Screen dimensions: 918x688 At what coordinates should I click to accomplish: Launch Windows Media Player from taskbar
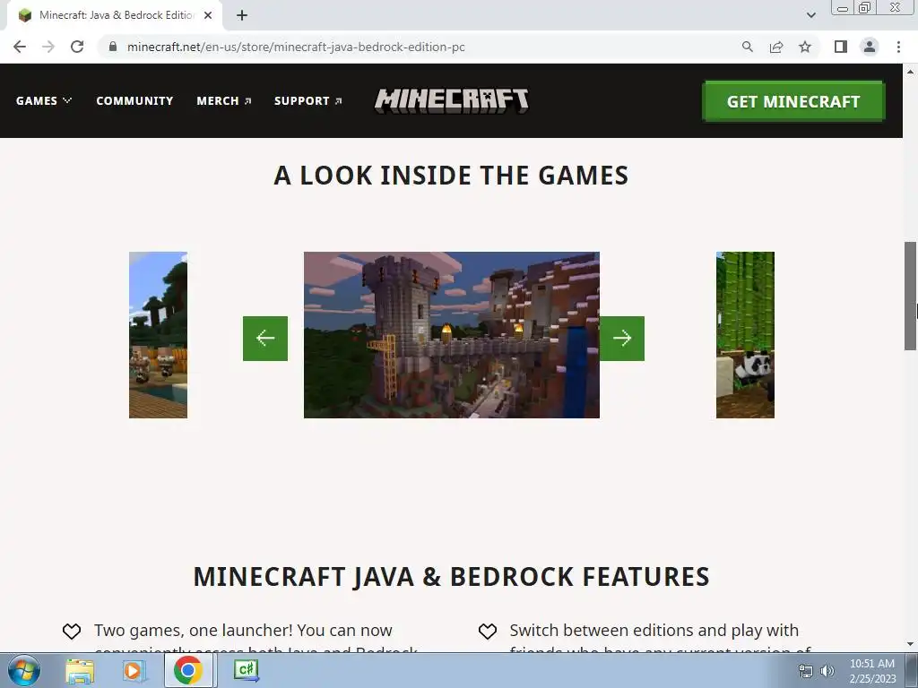pyautogui.click(x=134, y=670)
